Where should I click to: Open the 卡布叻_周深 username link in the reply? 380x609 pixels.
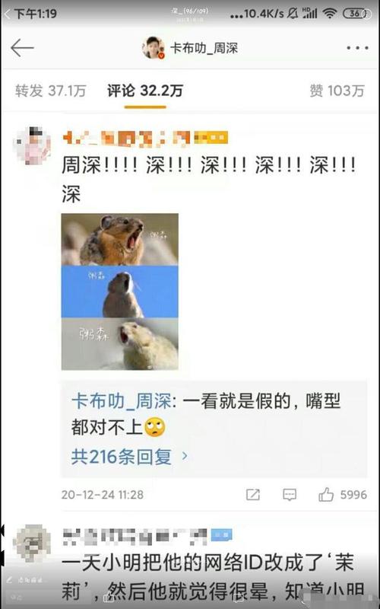pos(122,402)
